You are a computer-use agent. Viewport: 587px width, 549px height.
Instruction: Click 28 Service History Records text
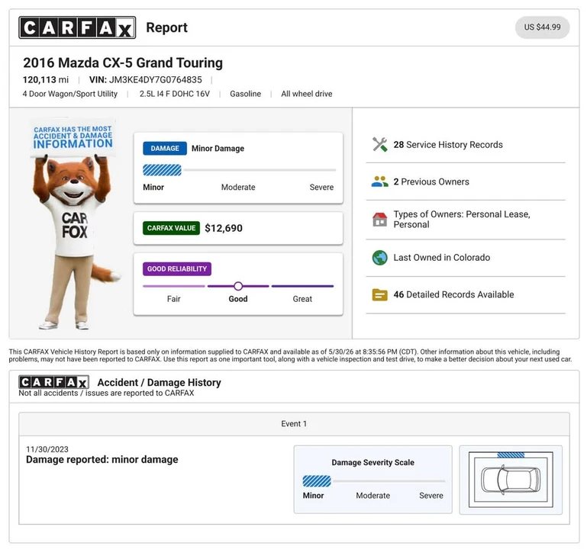click(448, 145)
